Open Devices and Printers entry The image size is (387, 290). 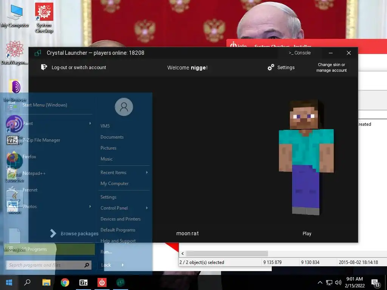[121, 219]
